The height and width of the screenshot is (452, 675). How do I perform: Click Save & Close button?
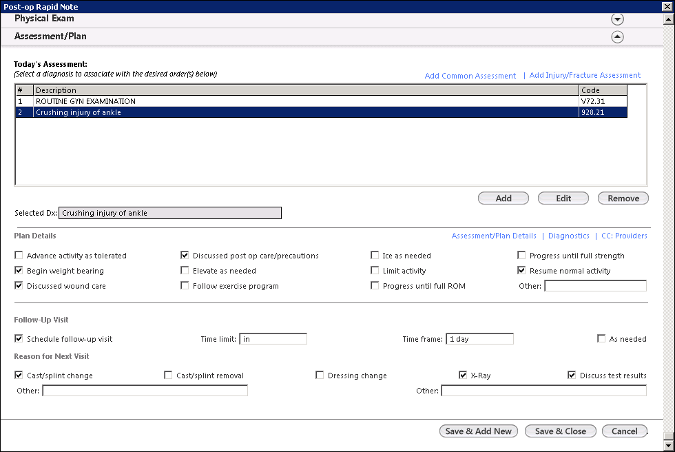[560, 431]
